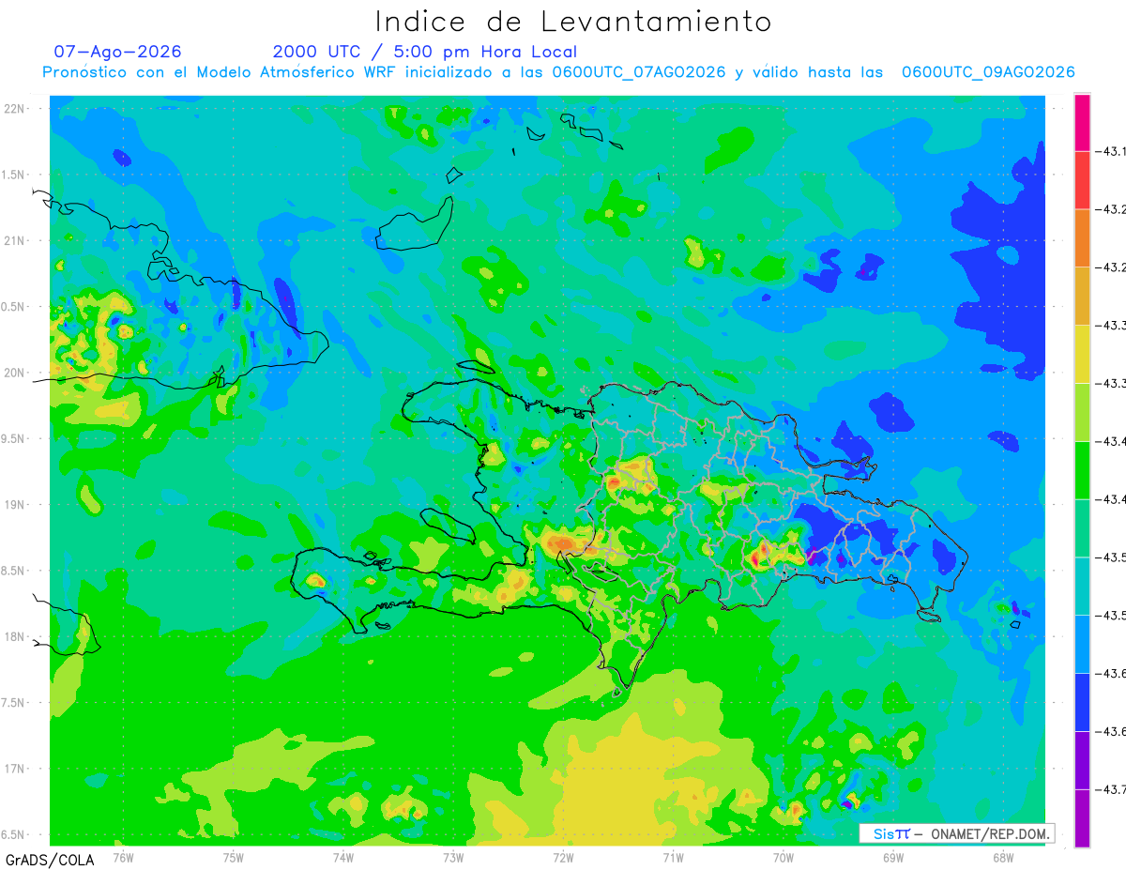The width and height of the screenshot is (1126, 870).
Task: Click the pink top swatch of the legend
Action: tap(1082, 122)
